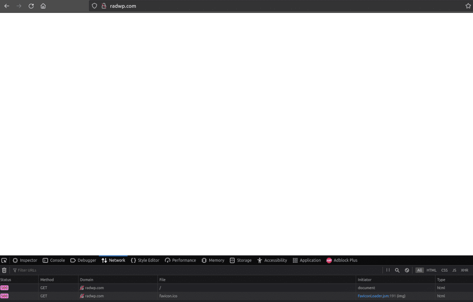Open the network search magnifier icon
The height and width of the screenshot is (302, 473).
[397, 270]
